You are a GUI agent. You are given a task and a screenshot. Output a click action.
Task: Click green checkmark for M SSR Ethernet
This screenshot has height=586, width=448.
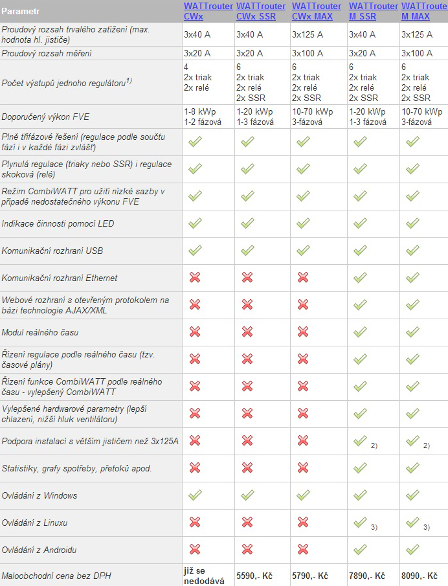pos(360,277)
